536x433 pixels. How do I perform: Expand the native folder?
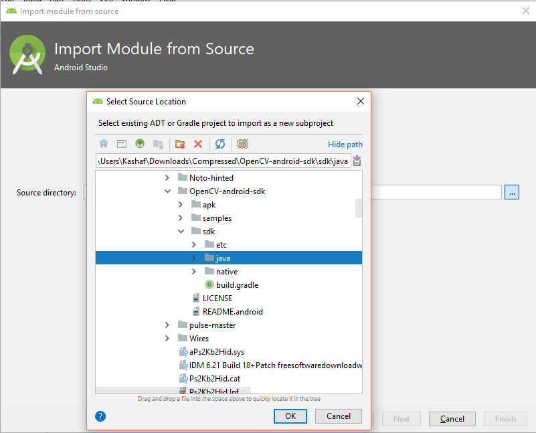click(194, 271)
